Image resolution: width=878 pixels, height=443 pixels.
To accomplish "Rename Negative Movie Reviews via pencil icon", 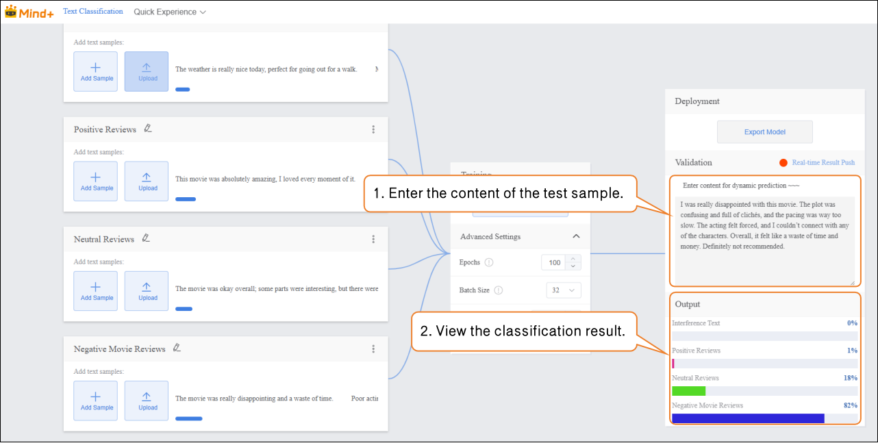I will (177, 348).
